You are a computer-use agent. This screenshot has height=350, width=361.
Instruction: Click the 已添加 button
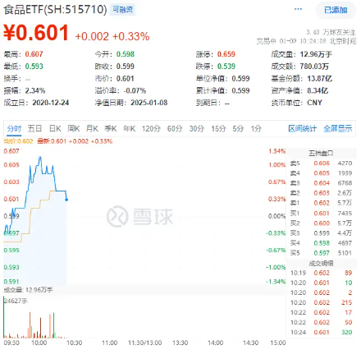click(336, 10)
